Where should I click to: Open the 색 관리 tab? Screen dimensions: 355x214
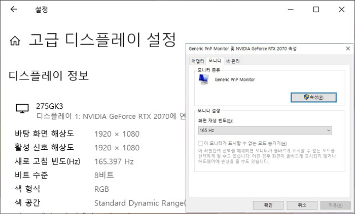click(233, 61)
